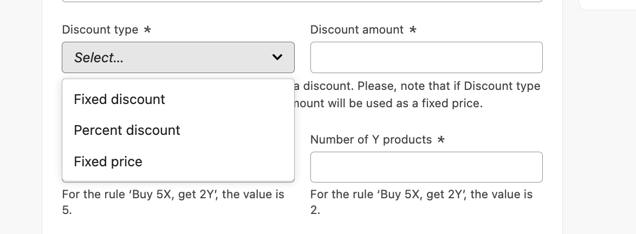Click the Discount amount label
Image resolution: width=636 pixels, height=234 pixels.
tap(357, 30)
